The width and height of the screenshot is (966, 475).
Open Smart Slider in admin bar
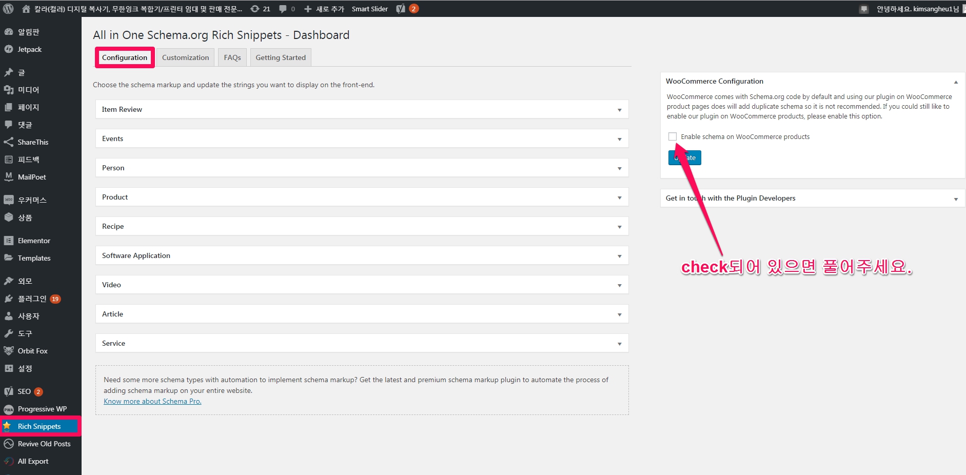[370, 9]
